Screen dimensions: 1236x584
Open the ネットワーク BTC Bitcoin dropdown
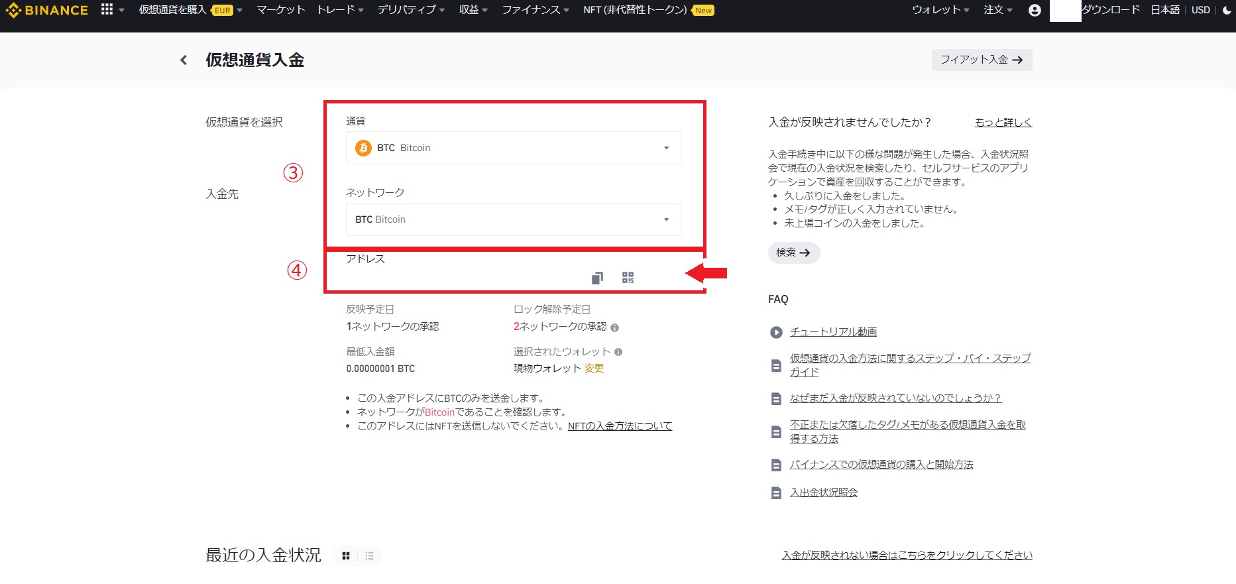click(x=513, y=219)
